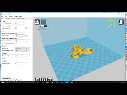127x95 pixels.
Task: Switch to the Start/End-GCode tab
Action: (20, 19)
